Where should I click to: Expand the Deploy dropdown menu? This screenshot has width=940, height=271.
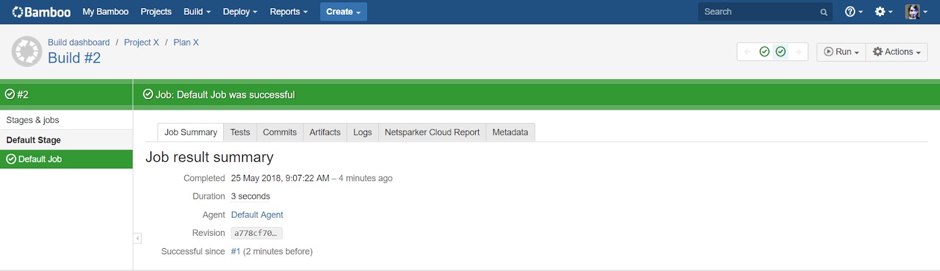pyautogui.click(x=240, y=12)
